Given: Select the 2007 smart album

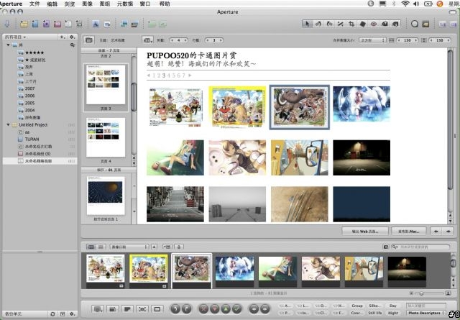Looking at the screenshot, I should point(29,88).
